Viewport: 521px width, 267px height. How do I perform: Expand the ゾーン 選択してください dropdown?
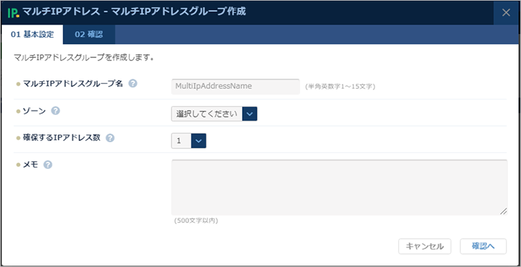pyautogui.click(x=215, y=114)
